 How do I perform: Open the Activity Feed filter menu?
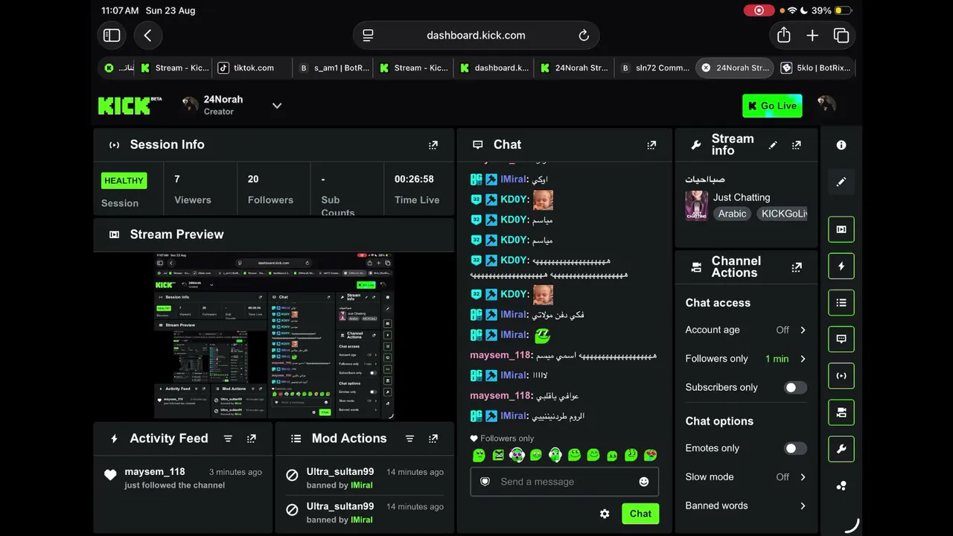click(x=228, y=439)
